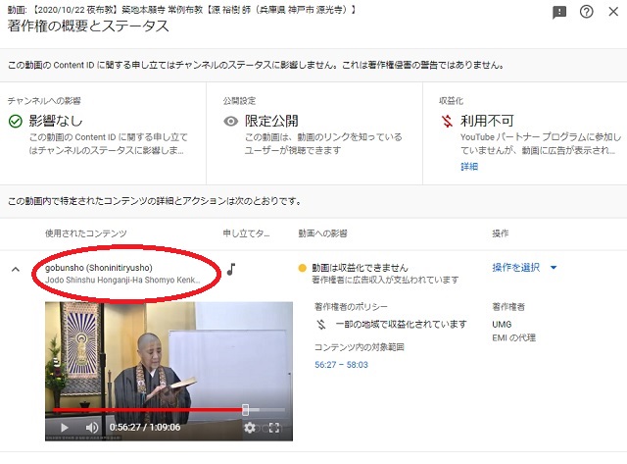Click the UMG copyright owner name

[x=502, y=325]
